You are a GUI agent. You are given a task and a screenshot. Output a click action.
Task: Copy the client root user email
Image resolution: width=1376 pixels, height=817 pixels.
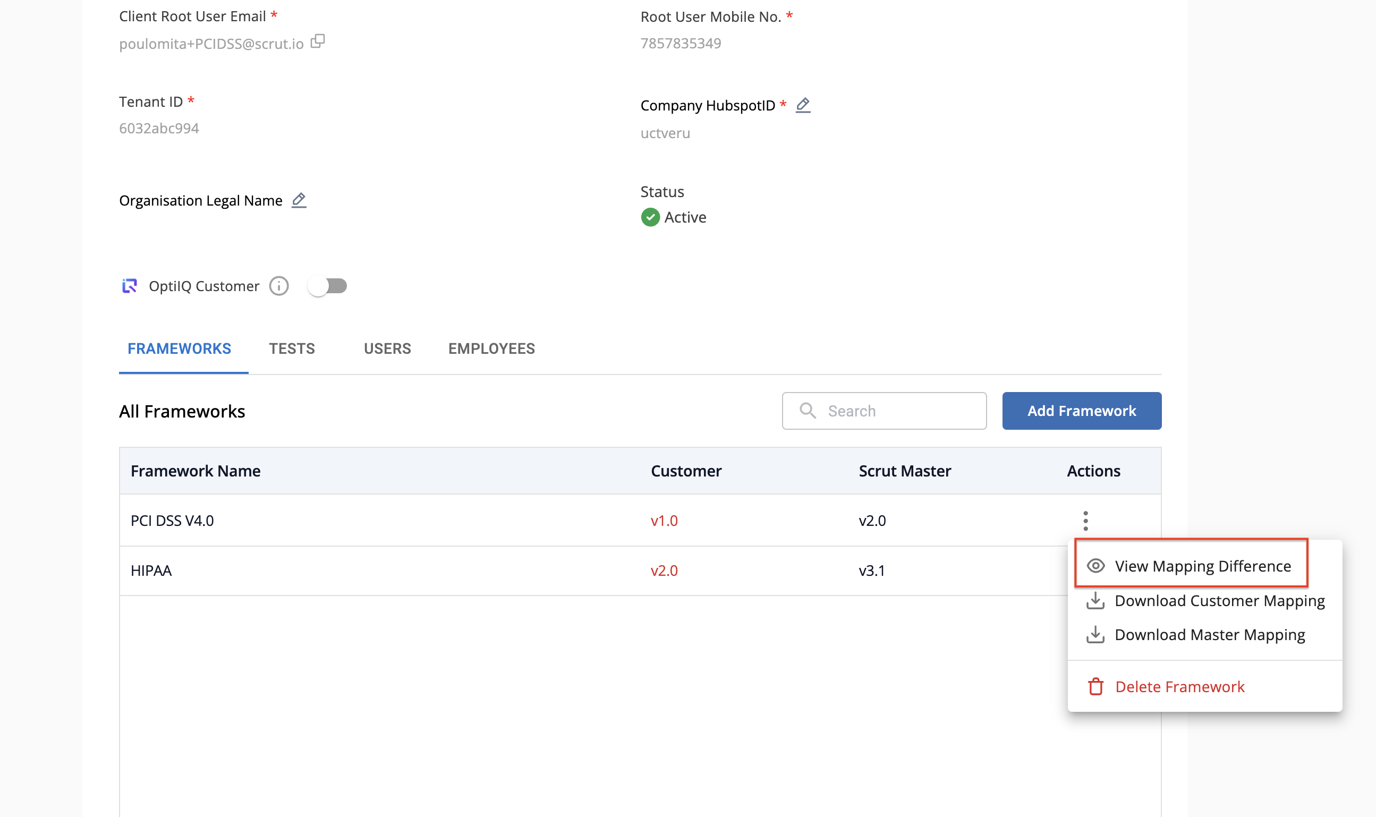click(x=318, y=41)
